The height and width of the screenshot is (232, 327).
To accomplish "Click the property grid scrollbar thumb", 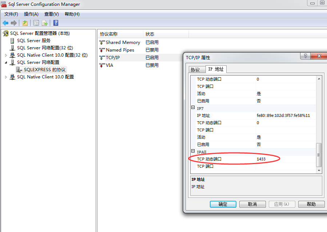I will [x=319, y=155].
